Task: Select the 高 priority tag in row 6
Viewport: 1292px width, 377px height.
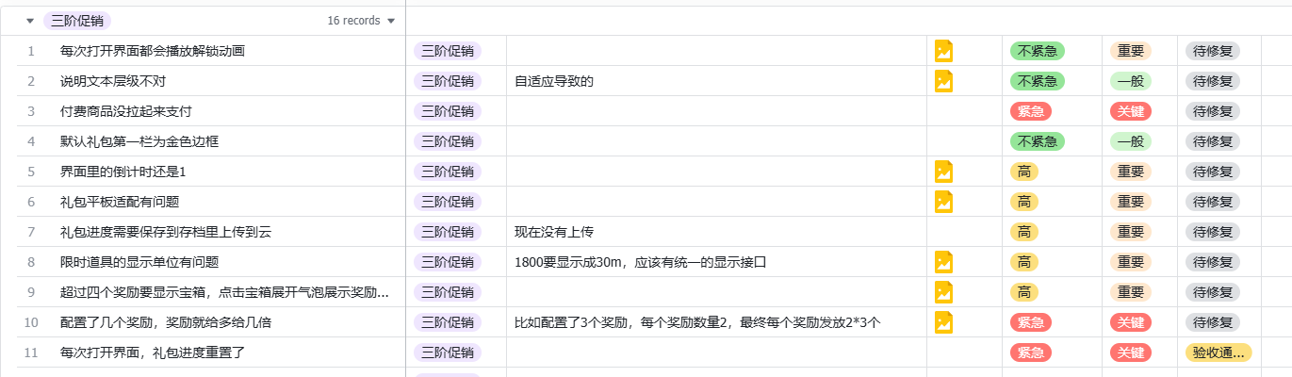Action: (x=1024, y=202)
